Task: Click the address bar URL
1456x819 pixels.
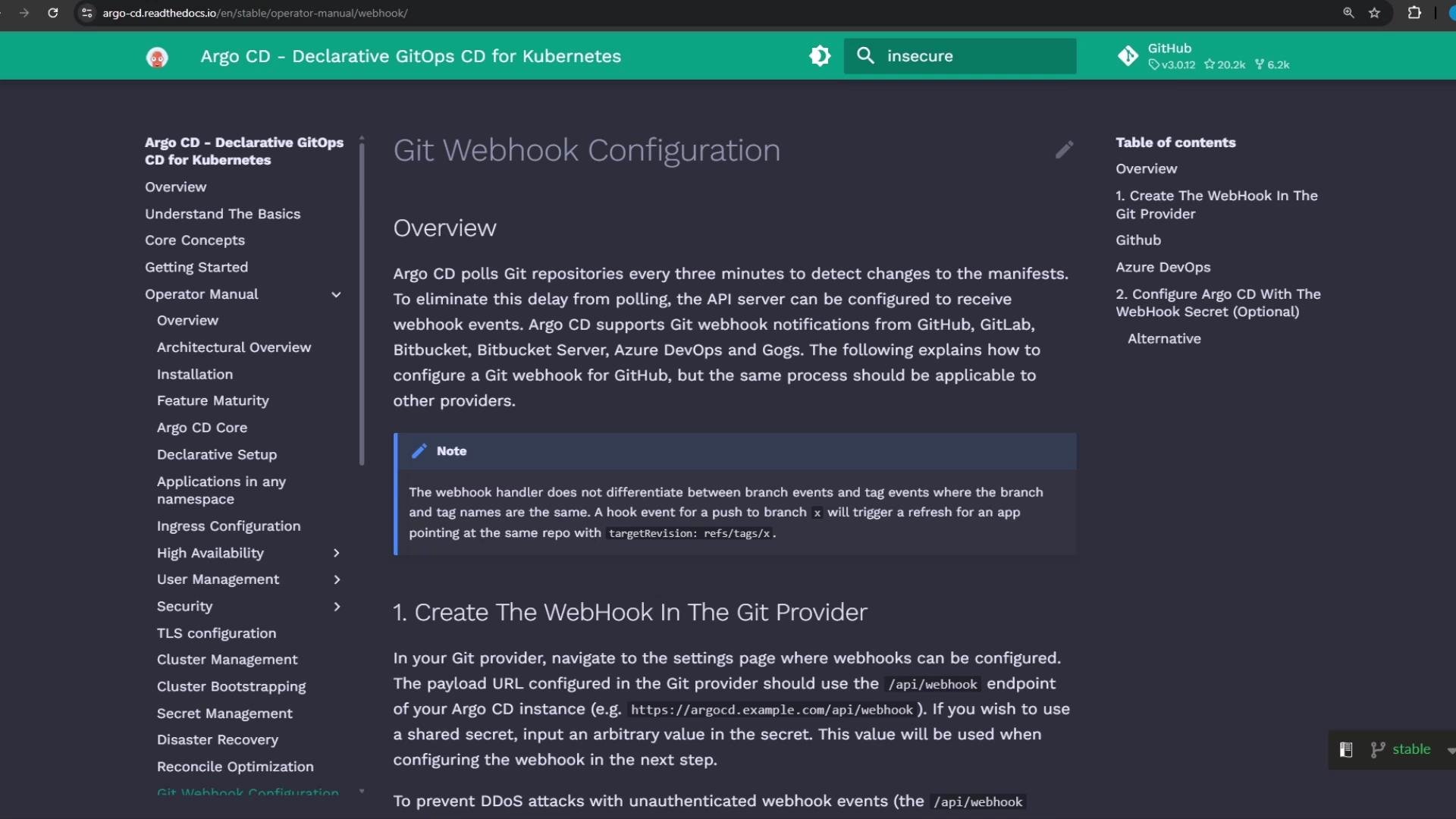Action: pyautogui.click(x=255, y=13)
